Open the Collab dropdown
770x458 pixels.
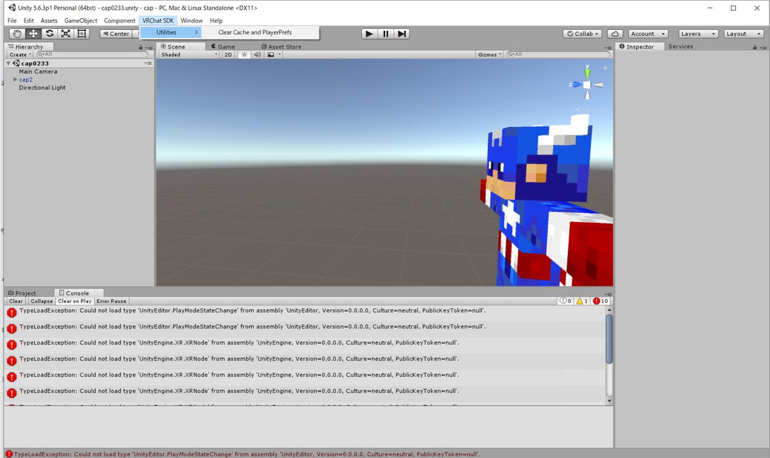pyautogui.click(x=583, y=34)
